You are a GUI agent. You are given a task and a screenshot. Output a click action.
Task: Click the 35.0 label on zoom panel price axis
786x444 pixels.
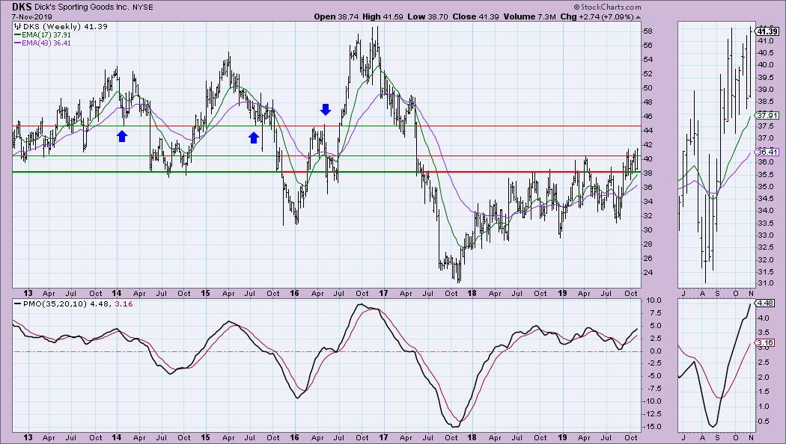point(765,187)
